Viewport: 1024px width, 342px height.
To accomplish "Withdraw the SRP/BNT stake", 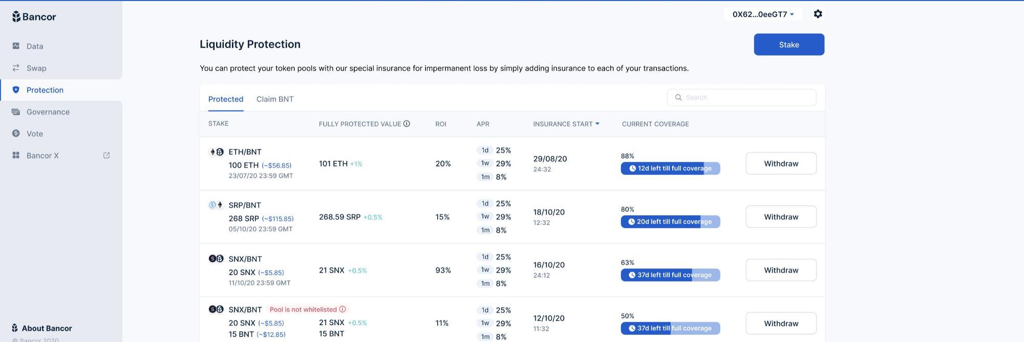I will click(781, 217).
